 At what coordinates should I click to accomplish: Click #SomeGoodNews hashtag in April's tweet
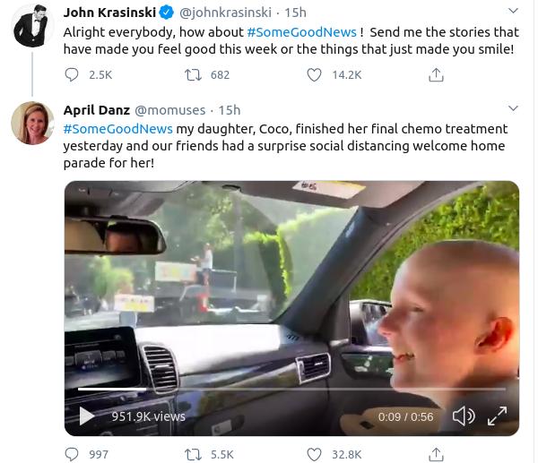117,129
